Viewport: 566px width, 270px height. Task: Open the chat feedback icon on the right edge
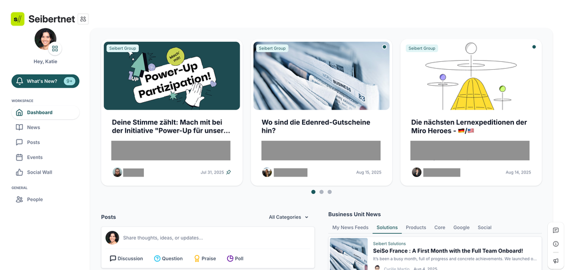[556, 231]
